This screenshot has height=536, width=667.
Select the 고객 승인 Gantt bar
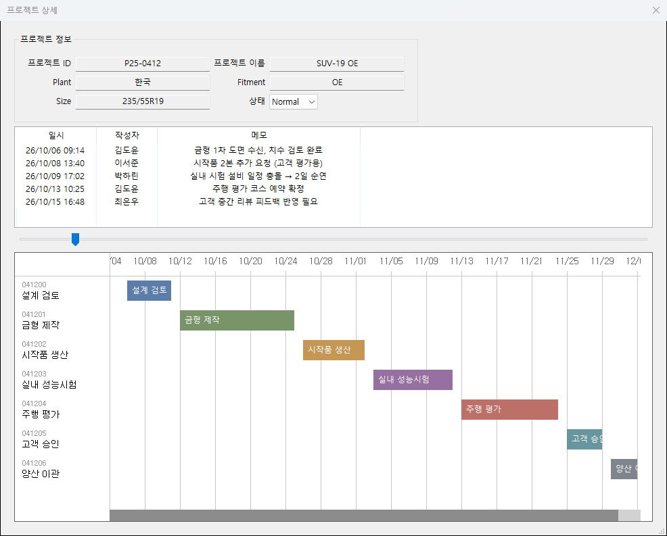584,439
